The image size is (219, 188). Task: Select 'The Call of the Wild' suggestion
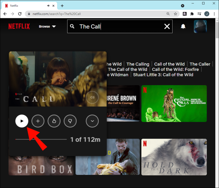127,69
